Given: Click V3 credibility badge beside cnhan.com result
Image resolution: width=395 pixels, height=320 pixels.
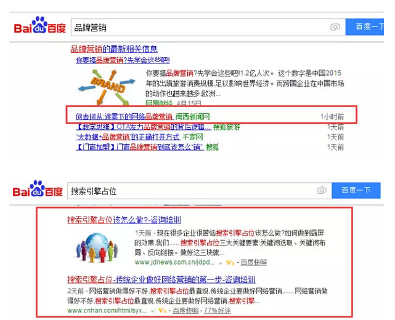Looking at the screenshot, I should [x=162, y=311].
